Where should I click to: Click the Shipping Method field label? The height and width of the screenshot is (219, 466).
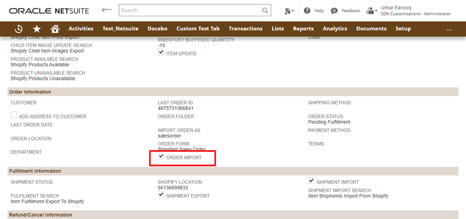pyautogui.click(x=329, y=103)
